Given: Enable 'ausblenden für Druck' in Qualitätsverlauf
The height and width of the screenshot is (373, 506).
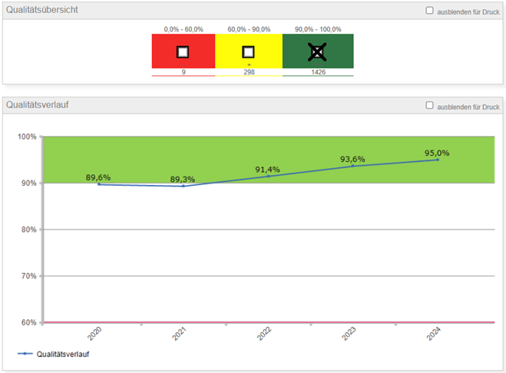Looking at the screenshot, I should pyautogui.click(x=429, y=106).
